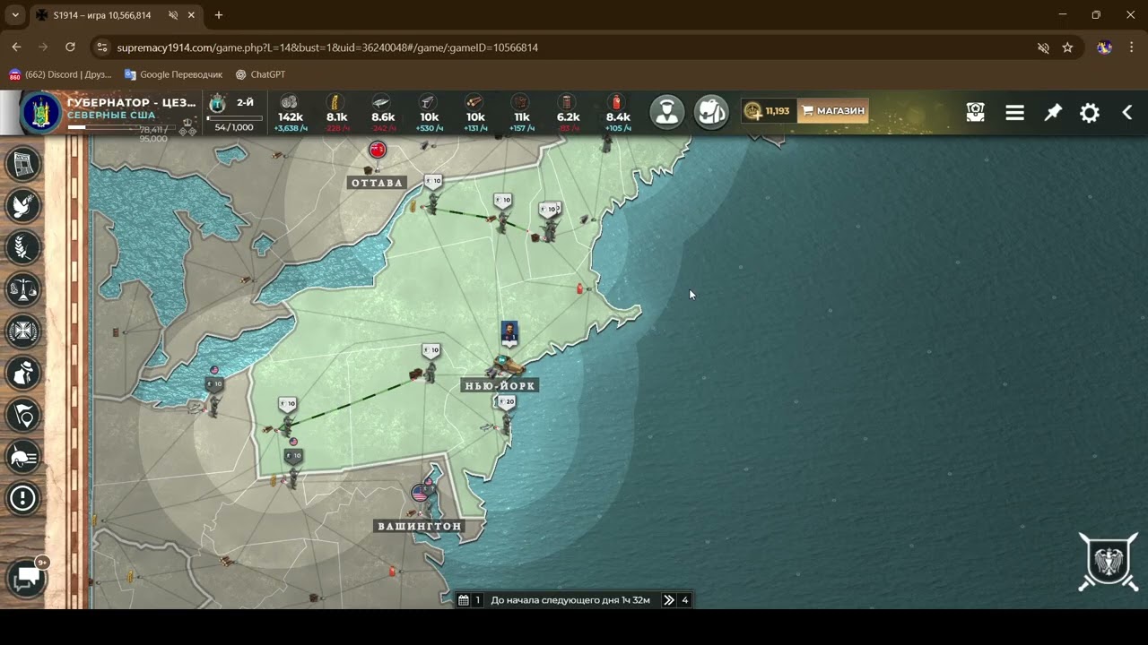Select the ОТТАВА city label

point(378,183)
